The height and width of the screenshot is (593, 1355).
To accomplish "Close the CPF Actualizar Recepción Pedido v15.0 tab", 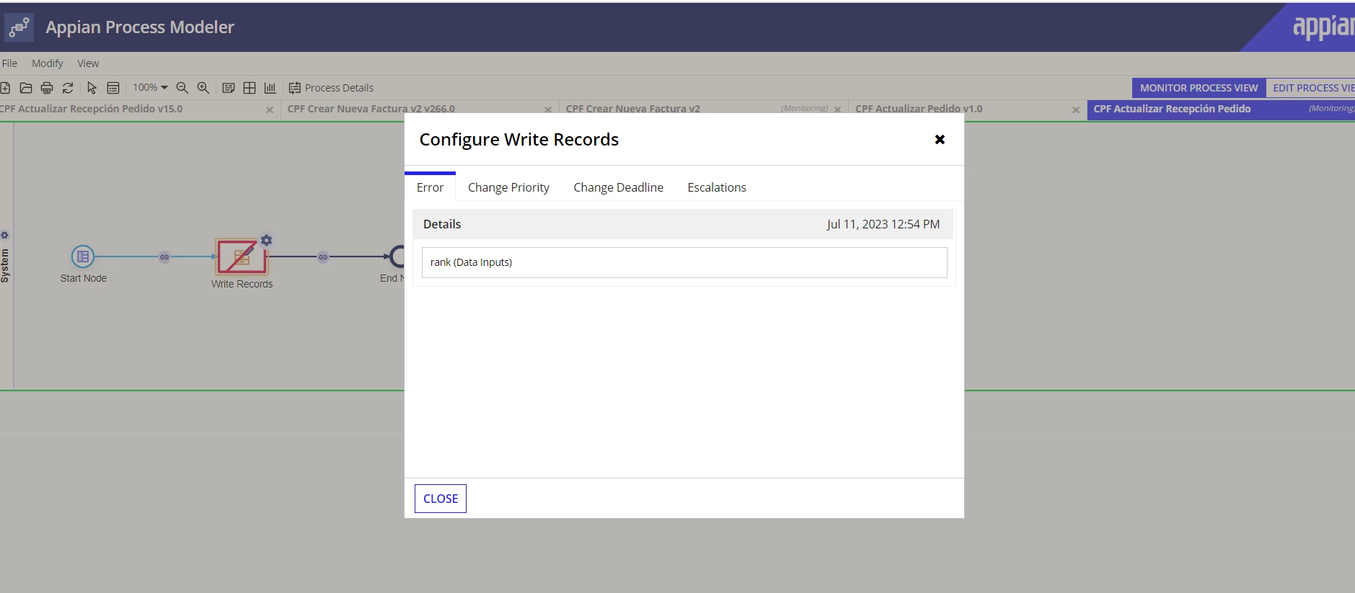I will click(x=270, y=110).
